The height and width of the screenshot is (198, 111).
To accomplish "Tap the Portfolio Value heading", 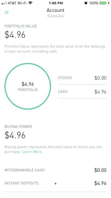I will (21, 26).
